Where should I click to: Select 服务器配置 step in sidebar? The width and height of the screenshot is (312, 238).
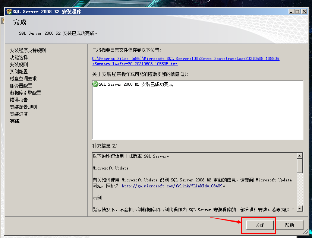[21, 86]
